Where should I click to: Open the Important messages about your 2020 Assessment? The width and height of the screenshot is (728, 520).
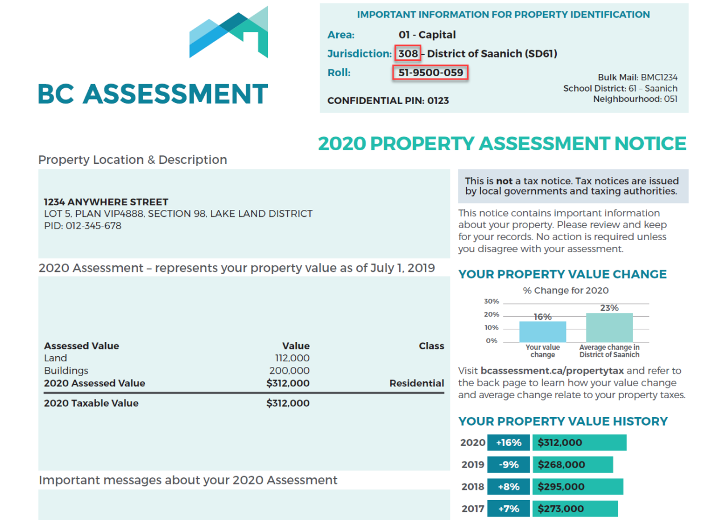(x=187, y=480)
